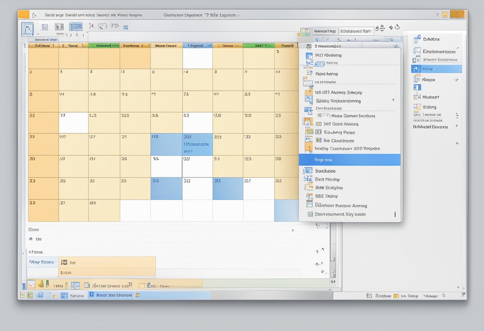Select the highlighted 'Rogs Soe' menu entry
Screen dimensions: 484x331
point(349,160)
